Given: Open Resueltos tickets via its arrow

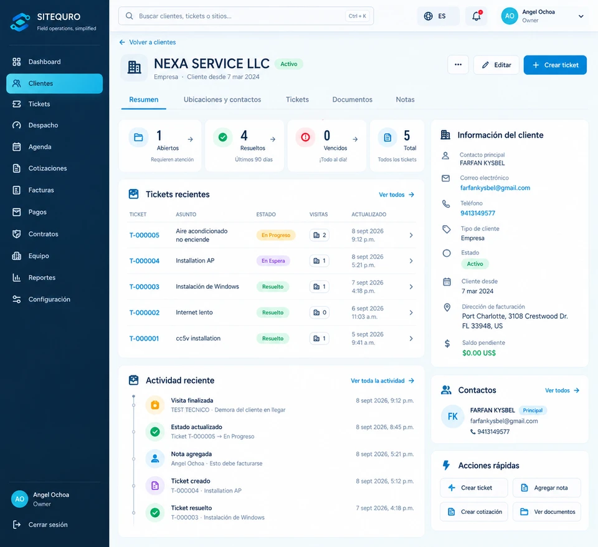Looking at the screenshot, I should click(273, 140).
